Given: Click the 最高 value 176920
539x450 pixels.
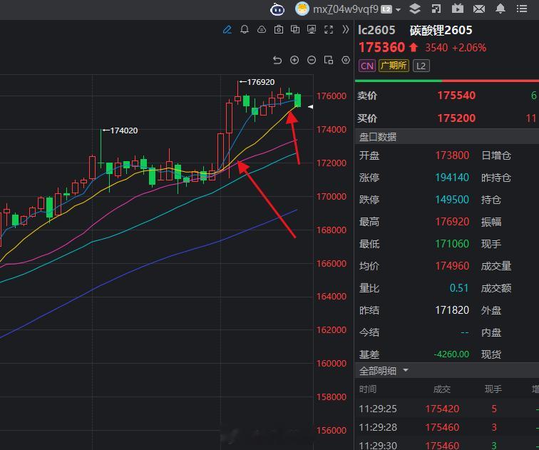Looking at the screenshot, I should pos(452,222).
